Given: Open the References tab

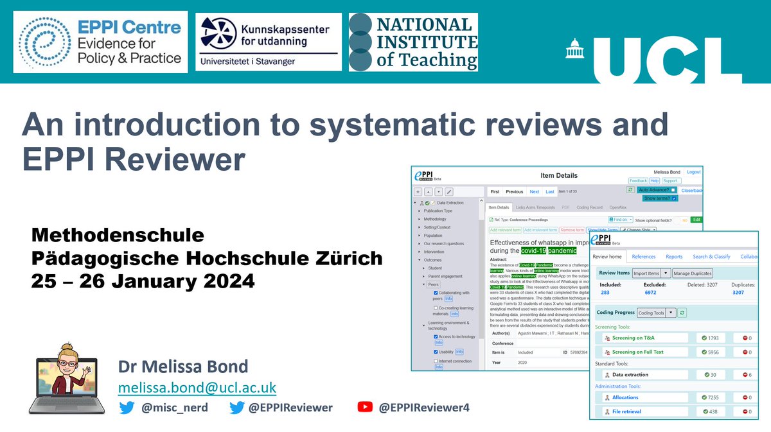Looking at the screenshot, I should coord(643,257).
